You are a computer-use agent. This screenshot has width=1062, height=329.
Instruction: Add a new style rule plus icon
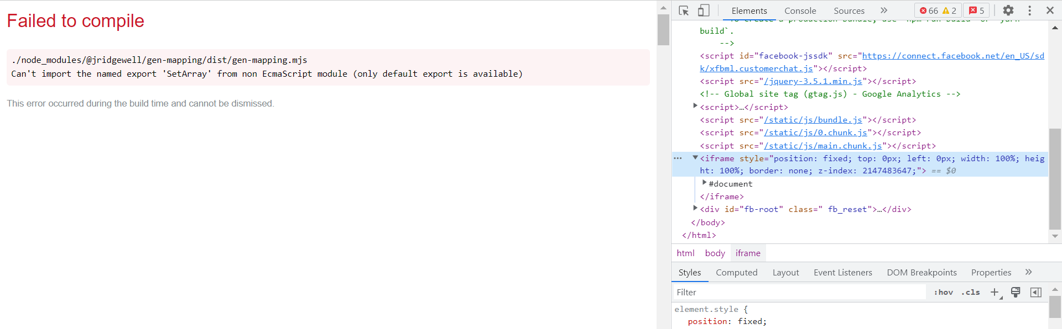pos(995,292)
